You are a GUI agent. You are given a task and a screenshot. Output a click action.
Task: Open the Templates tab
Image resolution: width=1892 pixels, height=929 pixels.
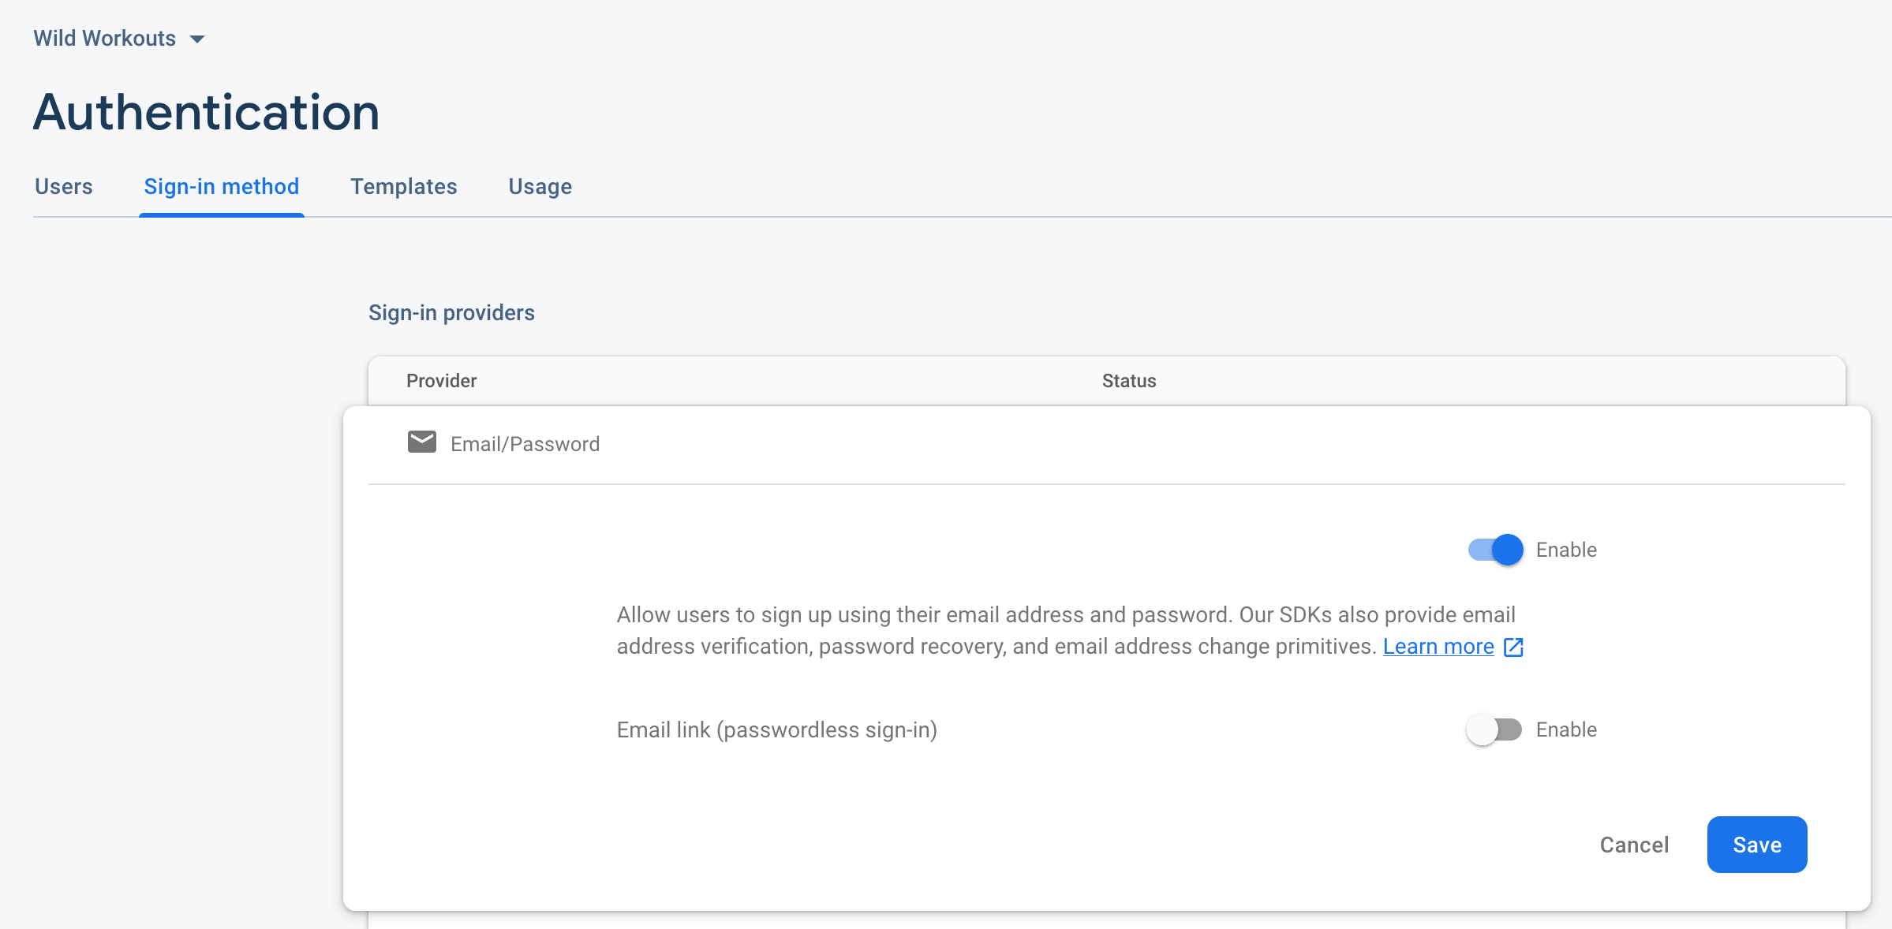point(403,187)
